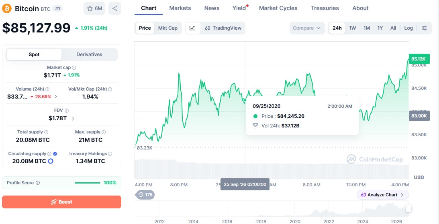Select the 1M time range
The image size is (439, 224).
(x=367, y=28)
